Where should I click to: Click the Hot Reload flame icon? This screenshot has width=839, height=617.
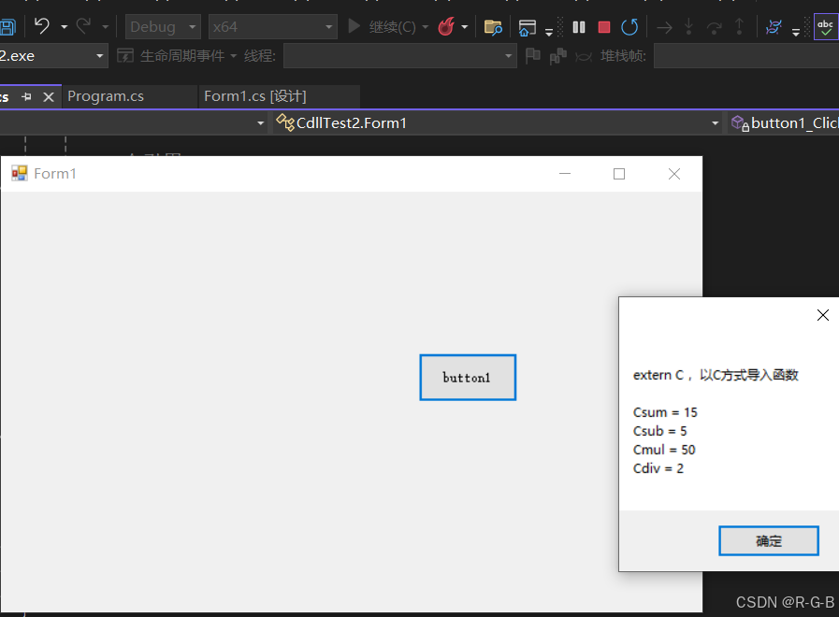pos(444,26)
